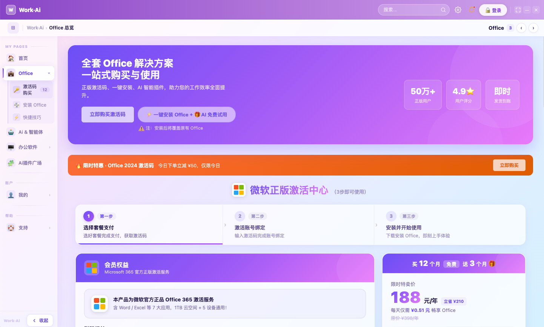Viewport: 544px width, 327px height.
Task: Open the 安装 Office submenu item
Action: point(32,105)
